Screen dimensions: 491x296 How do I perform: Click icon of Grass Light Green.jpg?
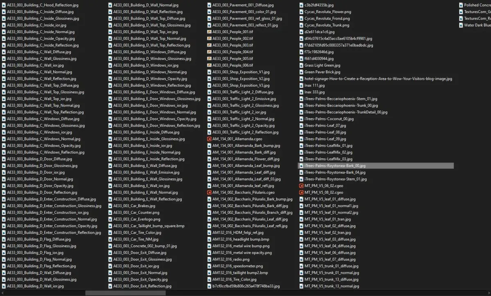click(301, 65)
